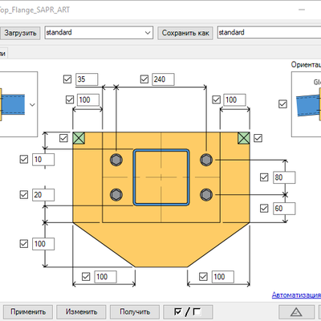Click the triangle warning icon button

296,311
